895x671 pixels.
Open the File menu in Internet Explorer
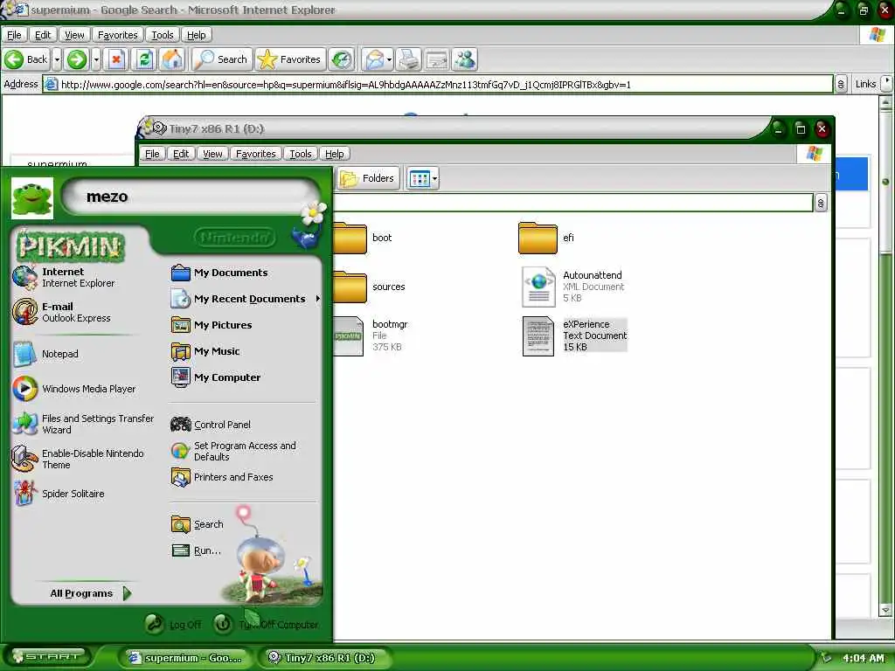tap(14, 35)
